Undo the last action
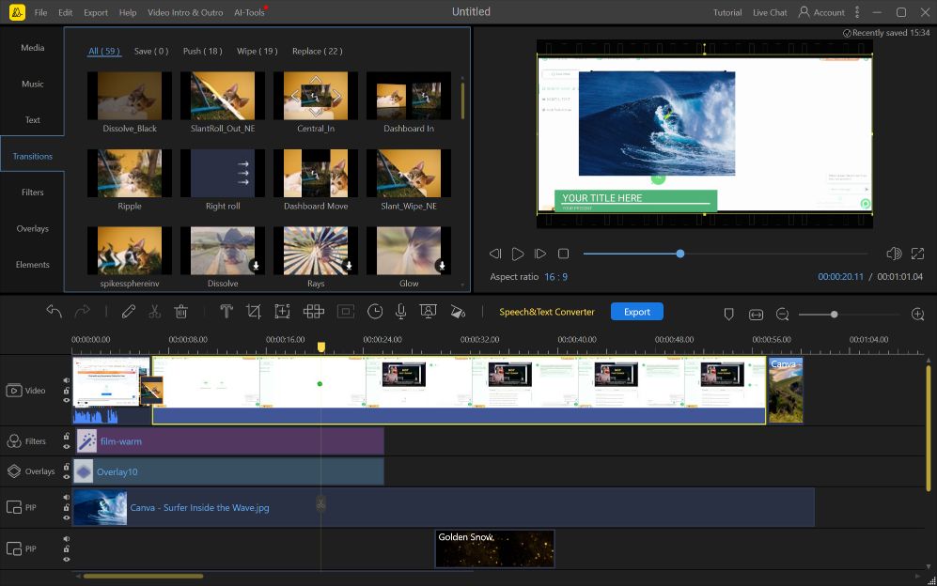This screenshot has width=937, height=586. click(55, 311)
